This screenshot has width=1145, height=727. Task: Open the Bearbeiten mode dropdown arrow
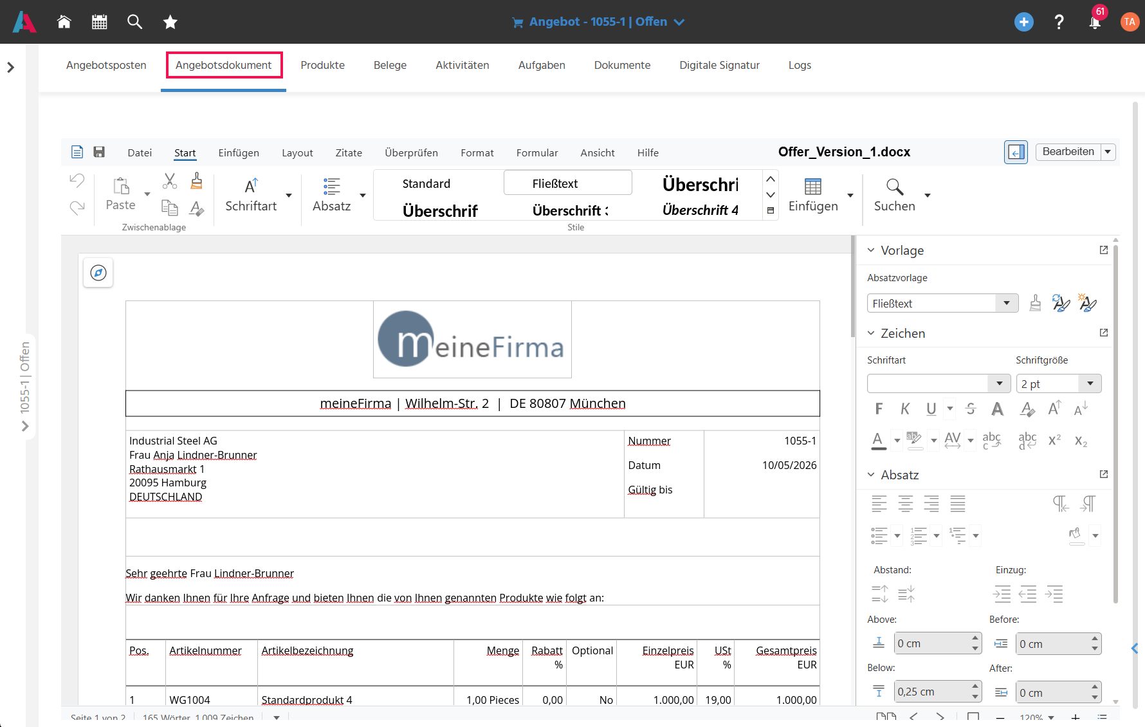1108,152
